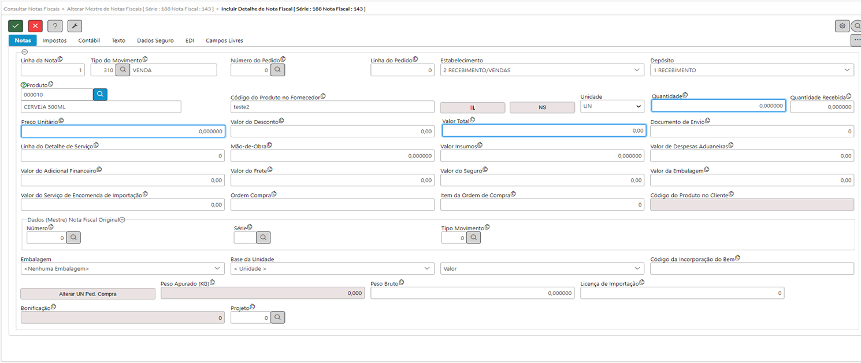The width and height of the screenshot is (861, 363).
Task: Open Número do Pedido search magnifier
Action: coord(277,70)
